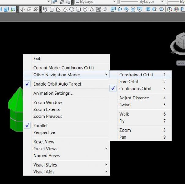Click the Current Mode: Continuous Orbit label
Viewport: 185px width, 184px height.
[x=64, y=68]
